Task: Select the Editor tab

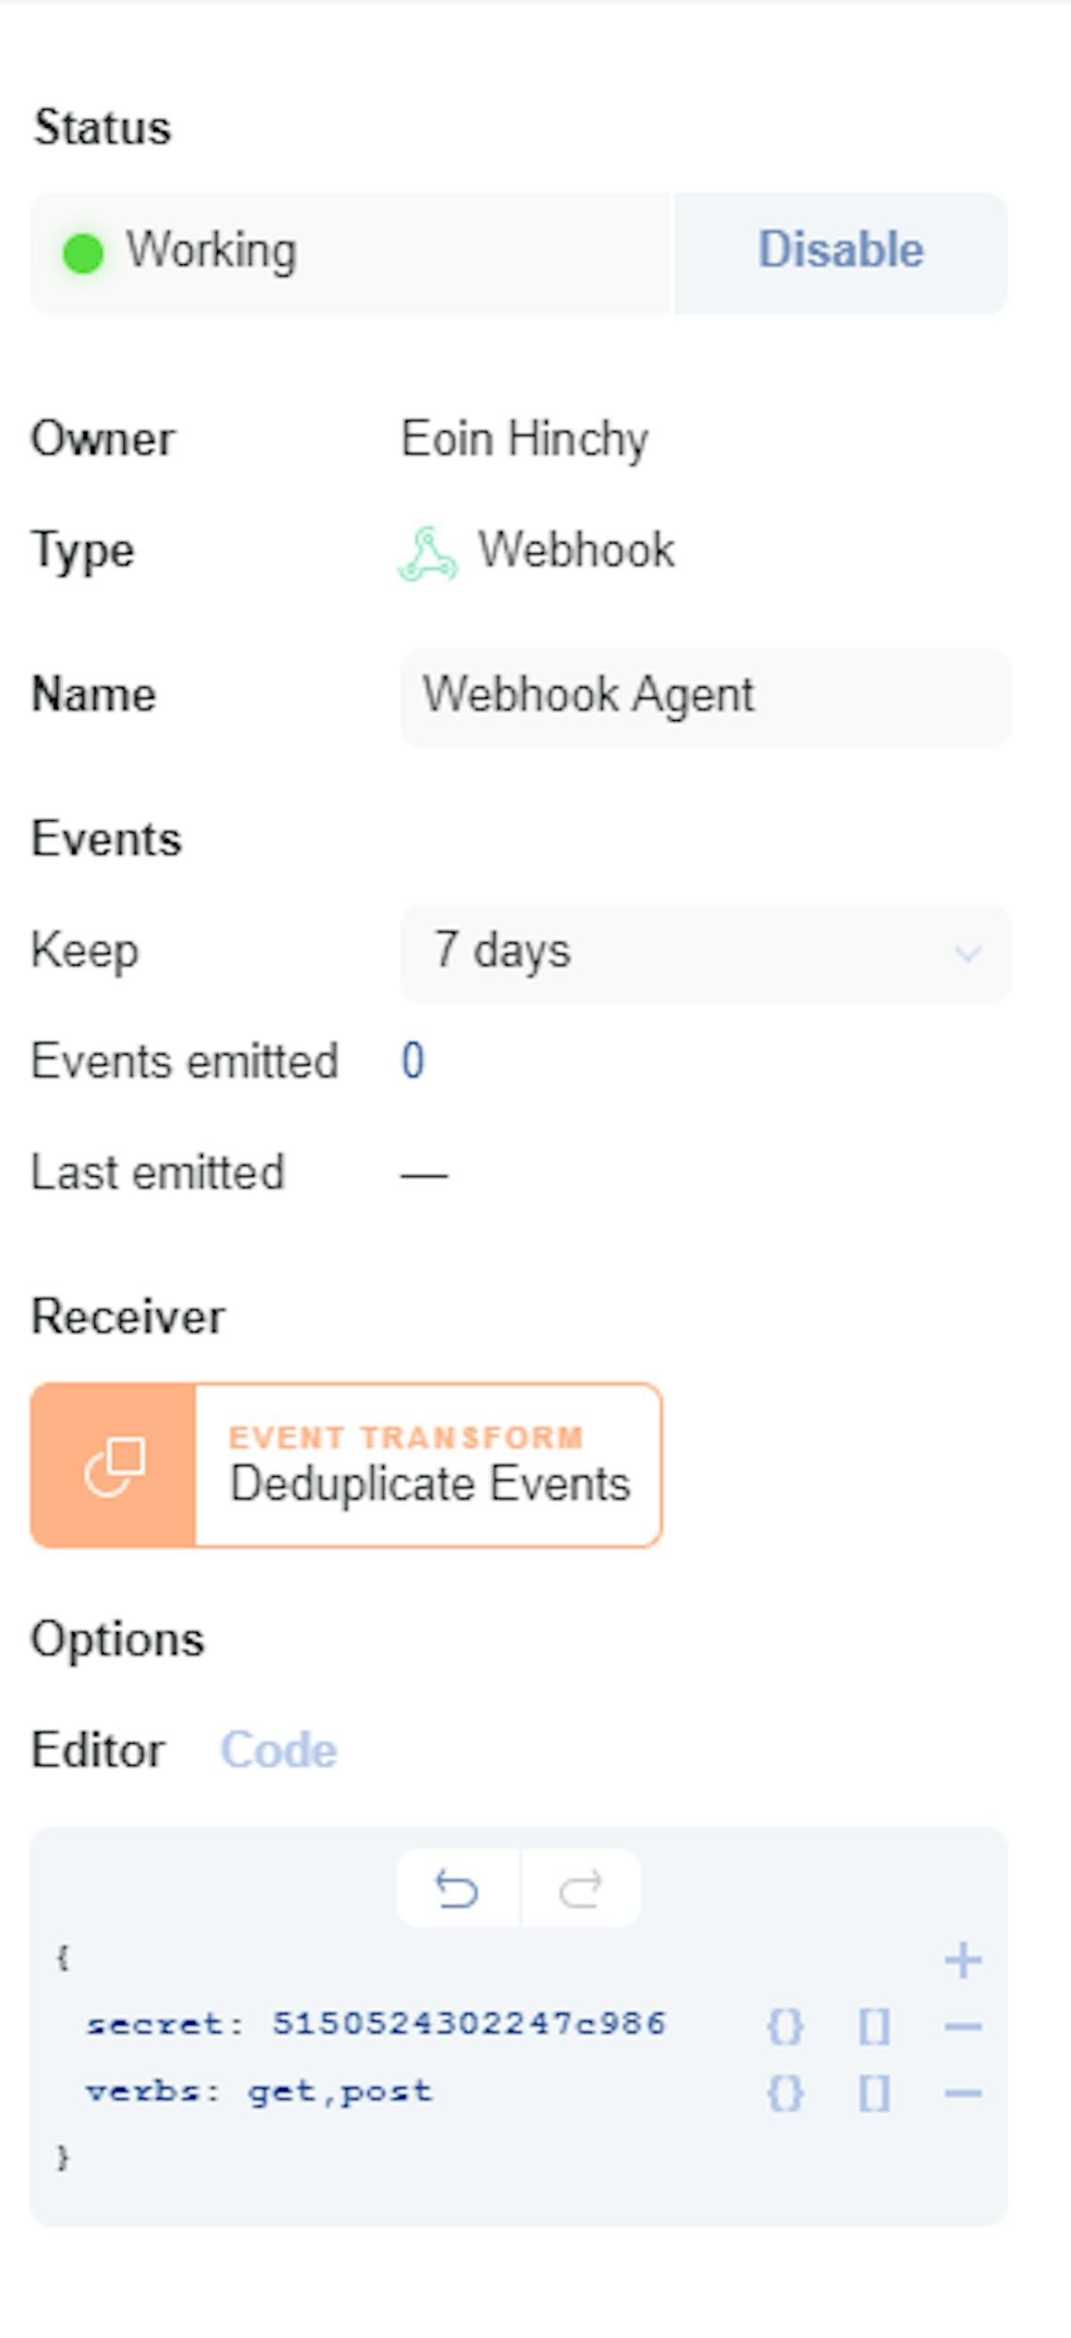Action: (x=98, y=1751)
